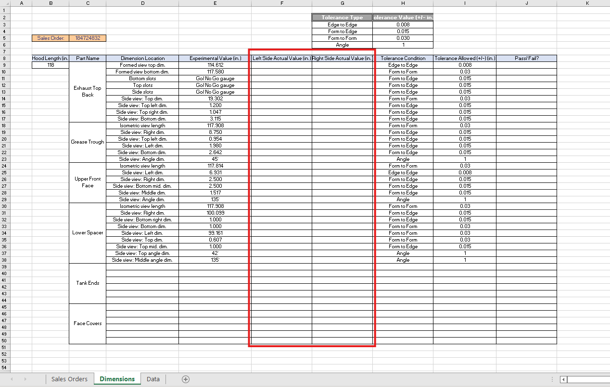Image resolution: width=610 pixels, height=387 pixels.
Task: Select the experimental value 8.750 cell
Action: click(215, 132)
